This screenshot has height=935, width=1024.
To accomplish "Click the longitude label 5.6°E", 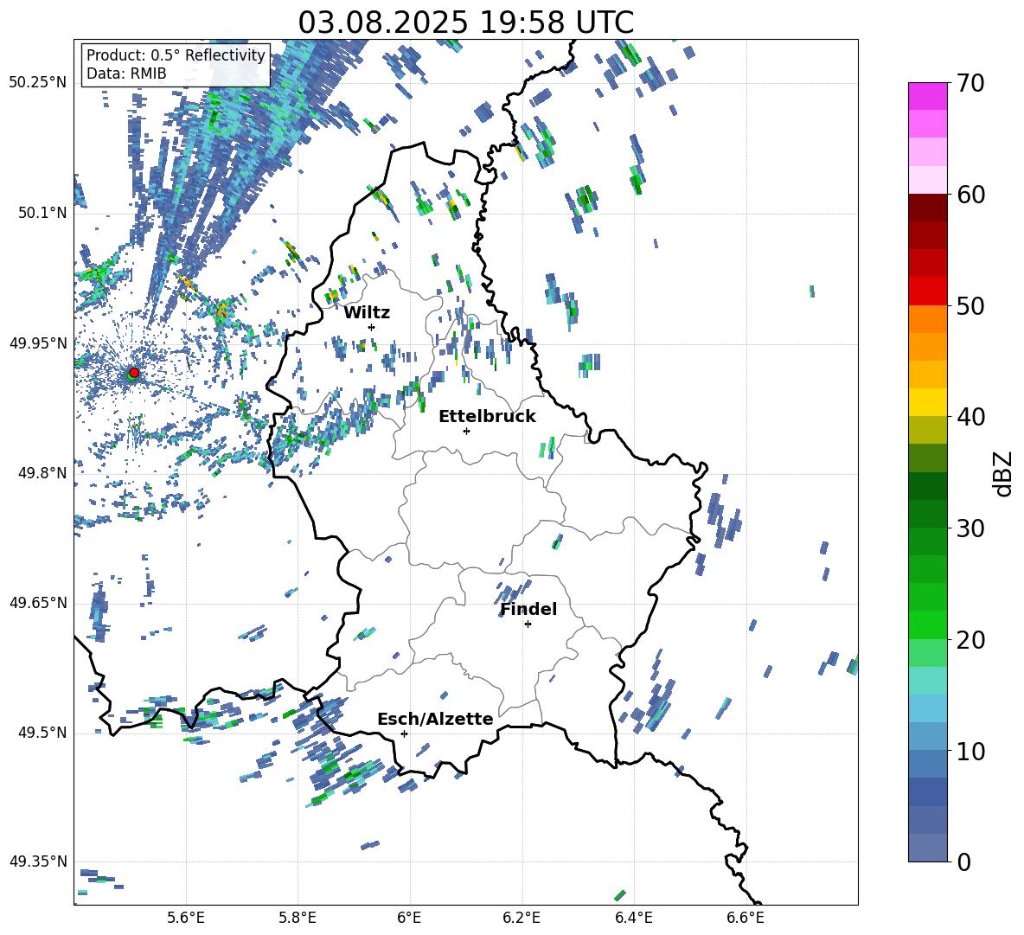I will point(186,918).
